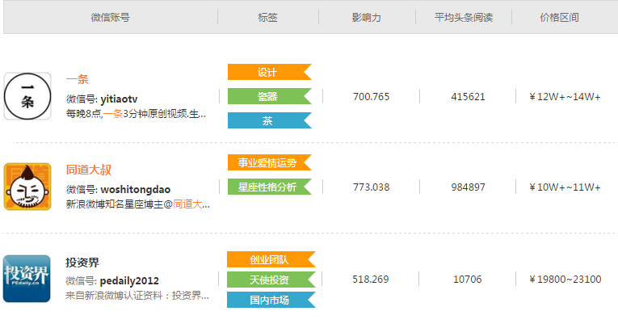Click the ¥12W+~14W+ price for 一条
This screenshot has height=328, width=618.
(x=565, y=97)
